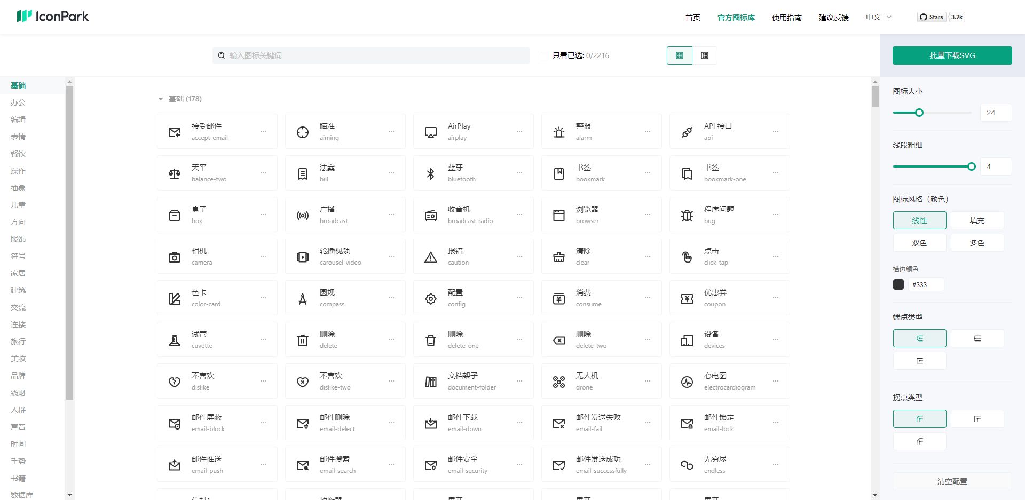Collapse the 基础 (178) section
The image size is (1025, 500).
pyautogui.click(x=160, y=99)
